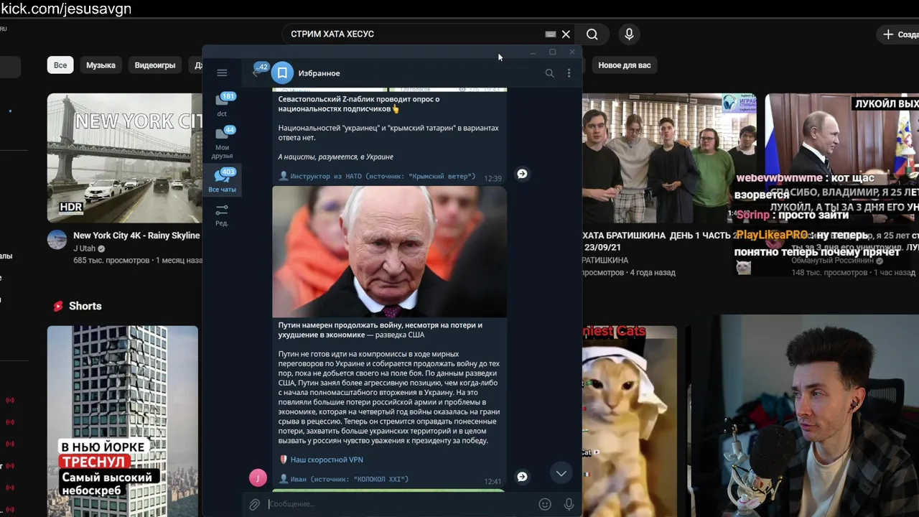Select the Все чаты folder
Viewport: 919px width, 517px height.
point(223,180)
